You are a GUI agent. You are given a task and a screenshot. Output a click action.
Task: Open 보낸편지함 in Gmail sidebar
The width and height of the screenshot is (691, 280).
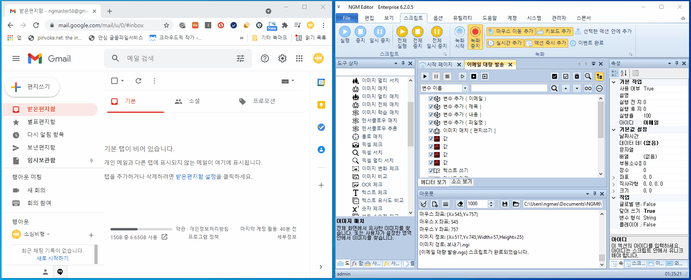click(41, 147)
